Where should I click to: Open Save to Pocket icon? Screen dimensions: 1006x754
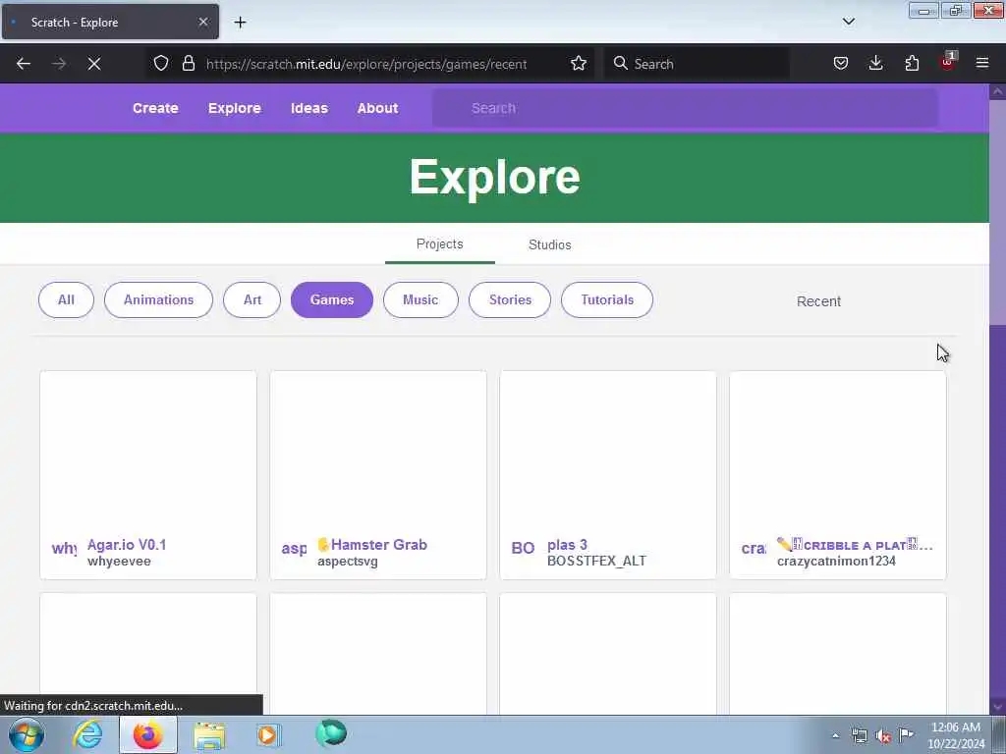[x=841, y=63]
